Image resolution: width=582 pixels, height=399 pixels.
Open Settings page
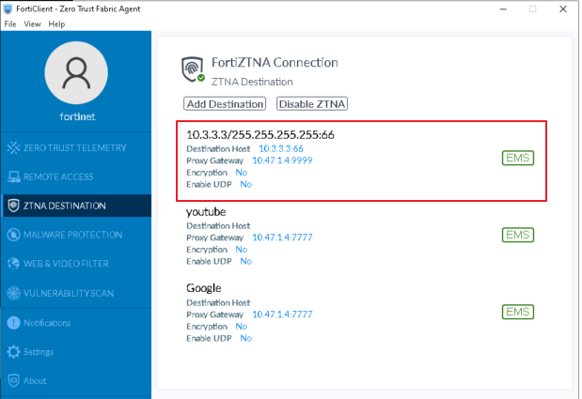76,351
